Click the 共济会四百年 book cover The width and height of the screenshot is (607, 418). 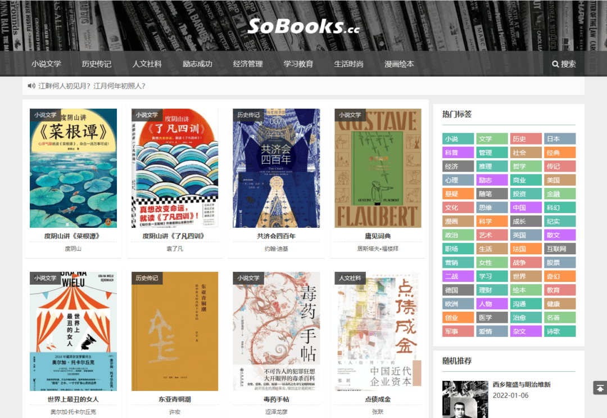coord(277,168)
